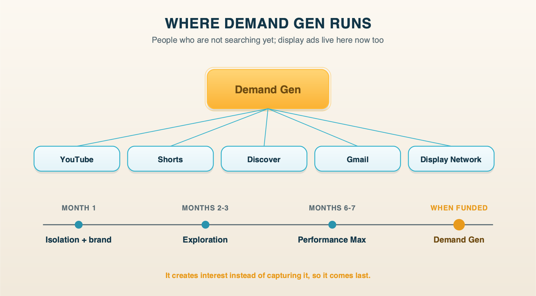Click the 'WHEN FUNDED' label

click(459, 208)
